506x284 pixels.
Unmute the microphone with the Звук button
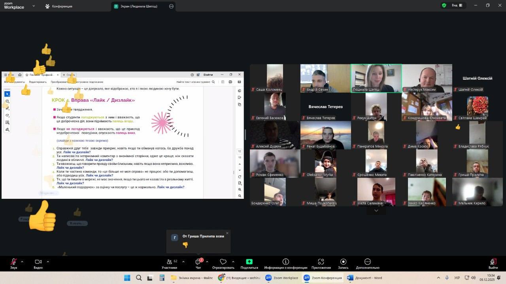coord(14,263)
